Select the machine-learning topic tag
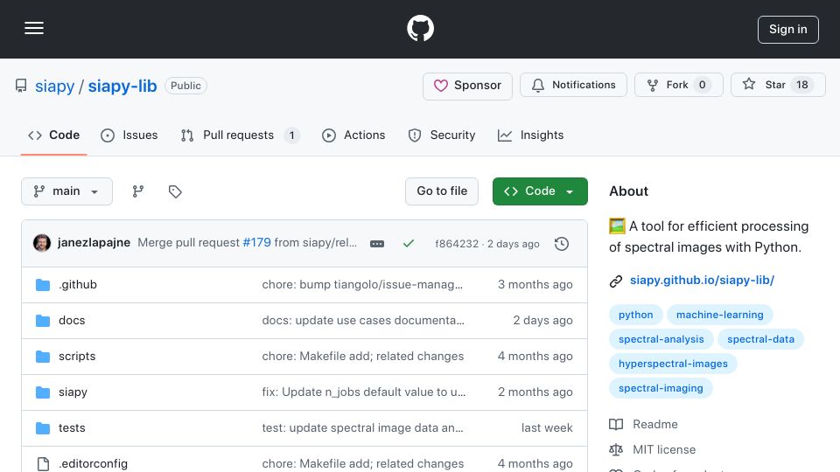The height and width of the screenshot is (472, 840). coord(719,315)
